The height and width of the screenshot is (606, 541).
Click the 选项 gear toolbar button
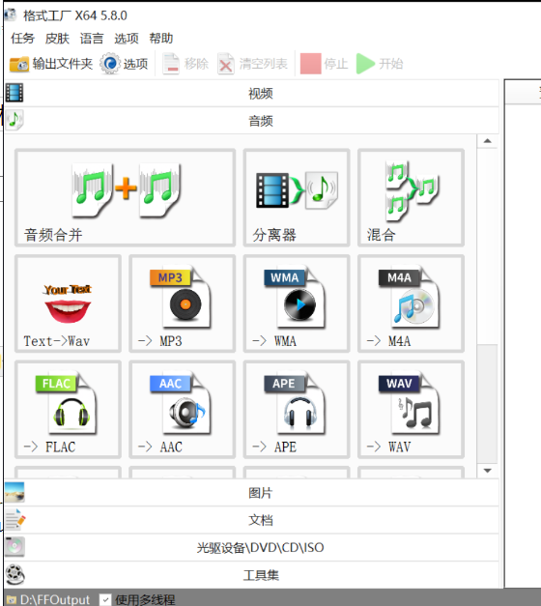[x=124, y=64]
